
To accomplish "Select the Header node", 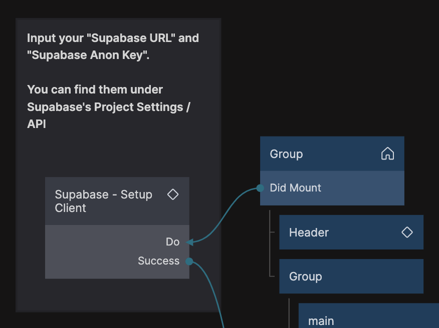I will pos(341,232).
